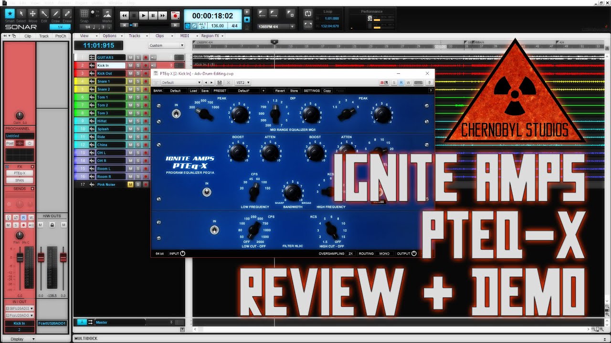Flip the mid range equalizer IN switch
This screenshot has width=611, height=343.
176,114
